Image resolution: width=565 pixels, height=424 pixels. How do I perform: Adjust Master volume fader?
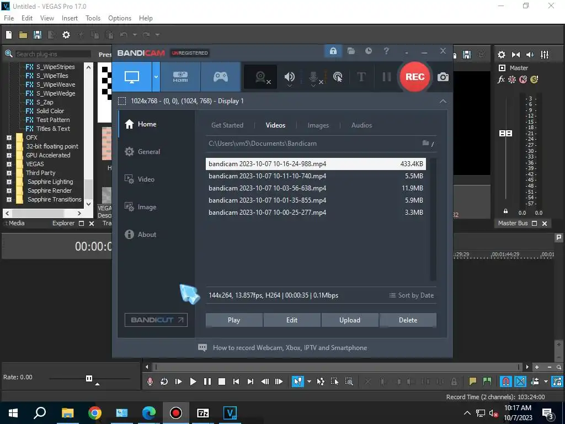[505, 134]
